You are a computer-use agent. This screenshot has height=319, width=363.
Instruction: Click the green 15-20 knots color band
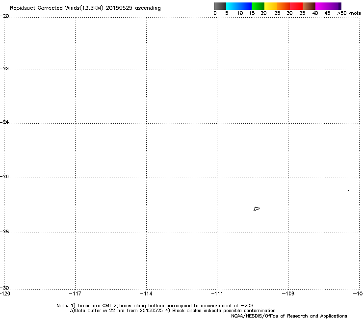click(x=258, y=6)
